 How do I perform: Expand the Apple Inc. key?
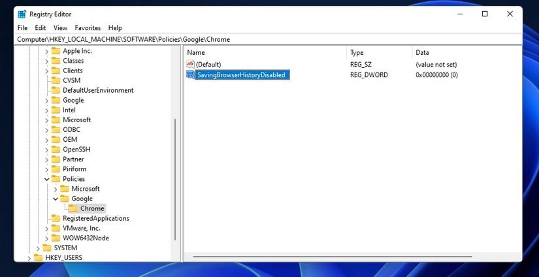[x=47, y=51]
